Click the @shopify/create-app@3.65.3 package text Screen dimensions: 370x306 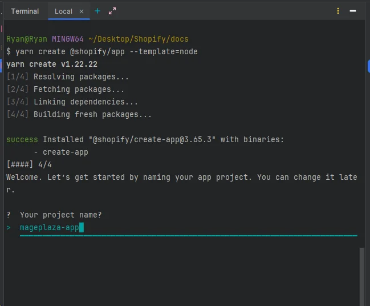coord(152,139)
